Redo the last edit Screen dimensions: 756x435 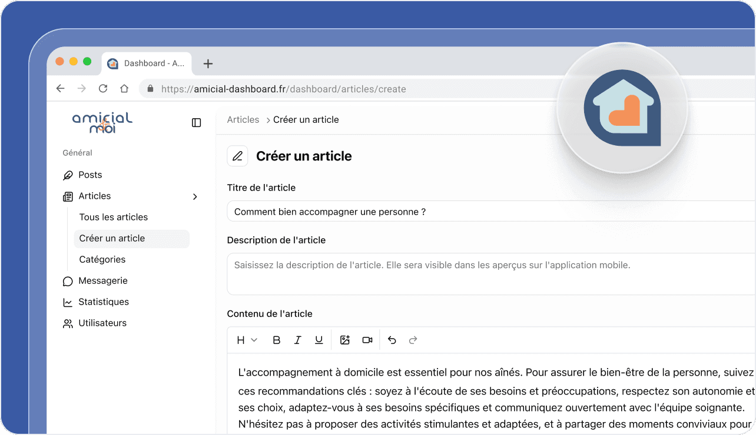[413, 340]
